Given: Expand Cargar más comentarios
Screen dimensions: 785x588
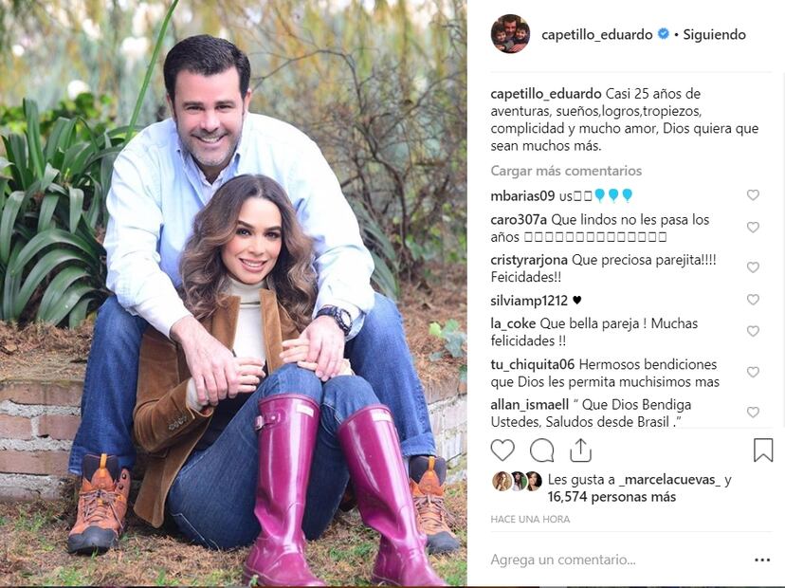Looking at the screenshot, I should [566, 171].
